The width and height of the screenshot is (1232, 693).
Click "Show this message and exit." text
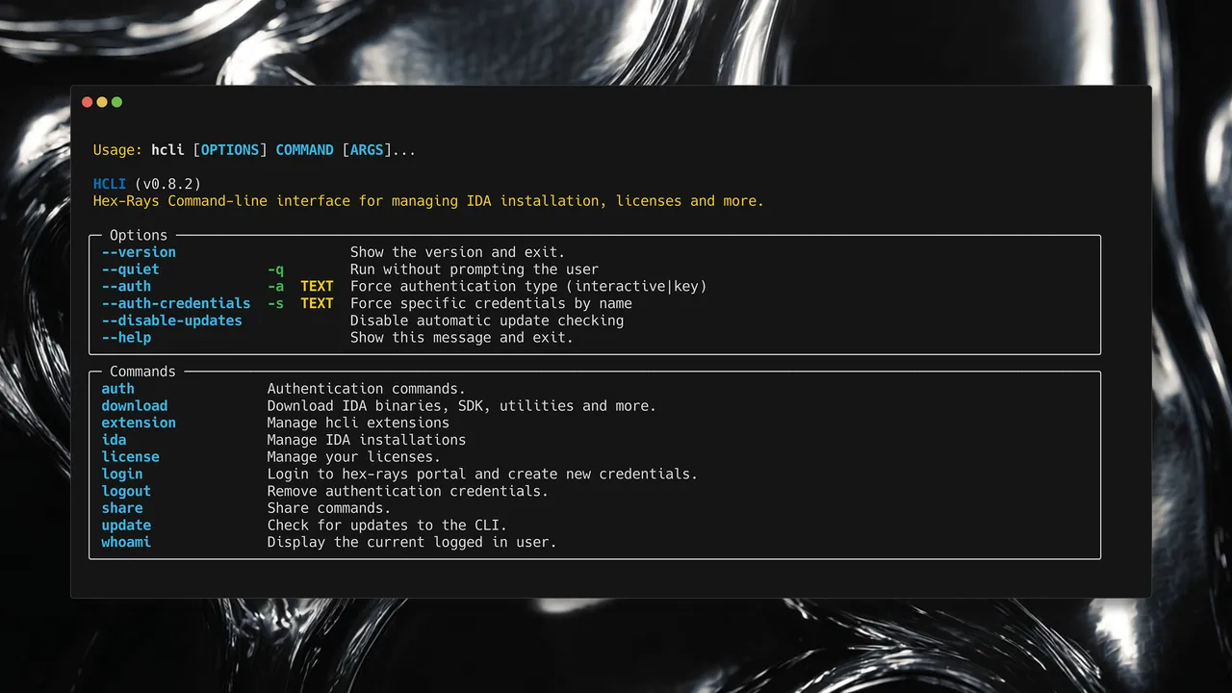click(462, 338)
